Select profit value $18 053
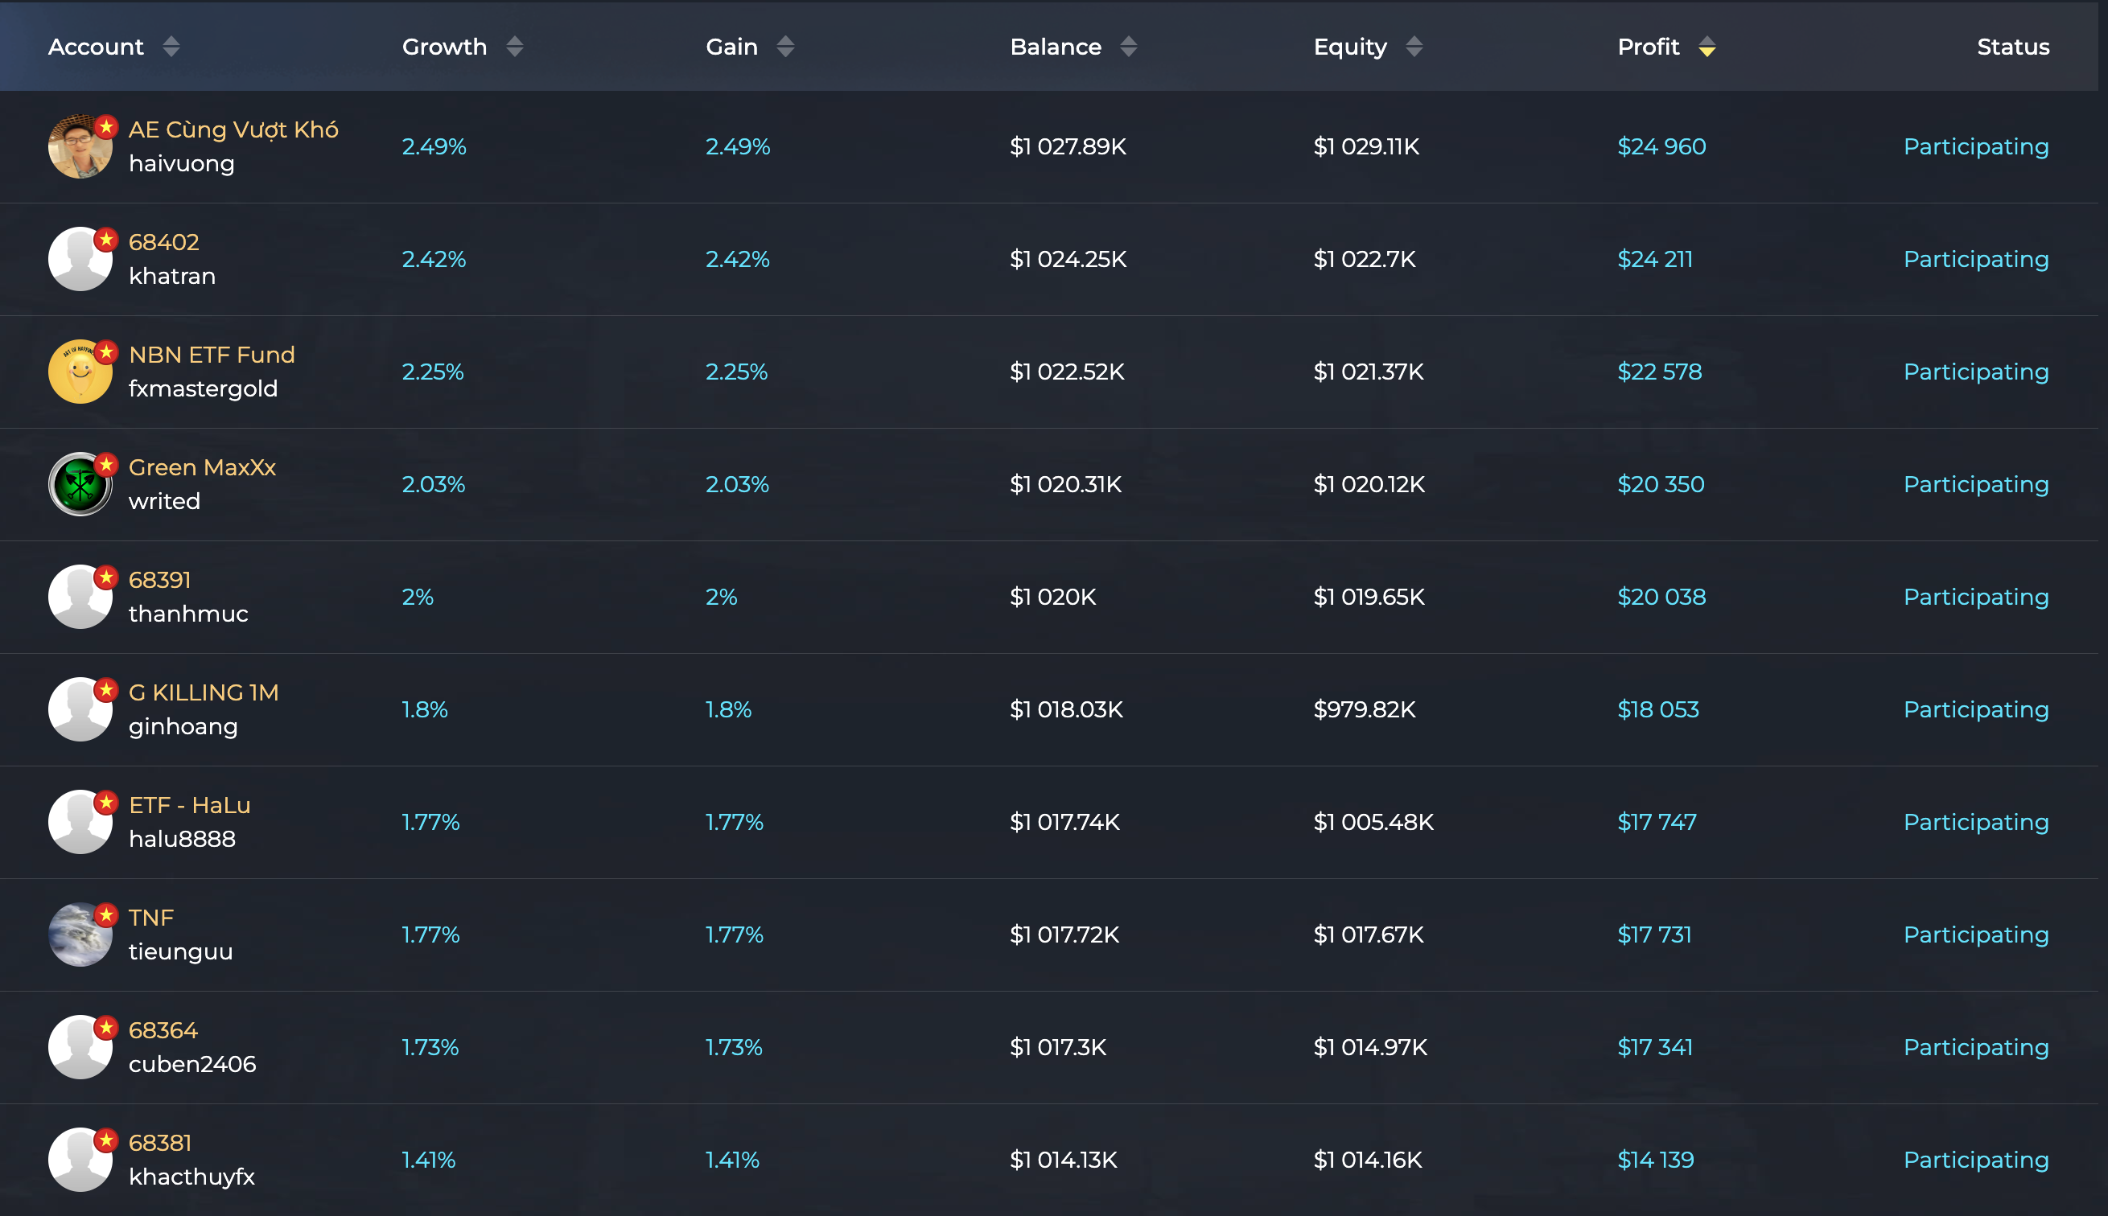Image resolution: width=2108 pixels, height=1216 pixels. coord(1658,710)
